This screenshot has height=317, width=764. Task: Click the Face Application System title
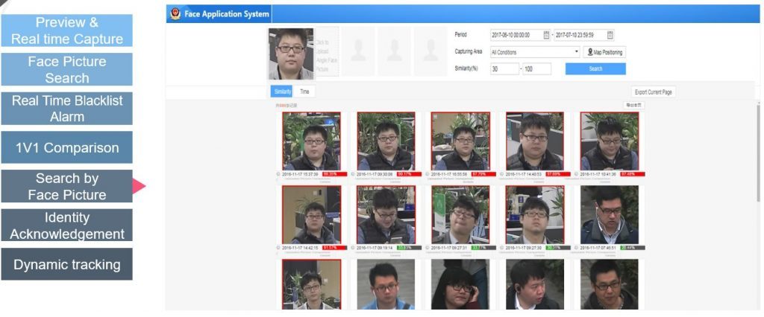click(227, 14)
